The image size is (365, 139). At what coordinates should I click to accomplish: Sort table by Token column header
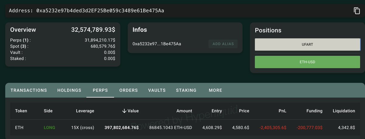(x=21, y=111)
